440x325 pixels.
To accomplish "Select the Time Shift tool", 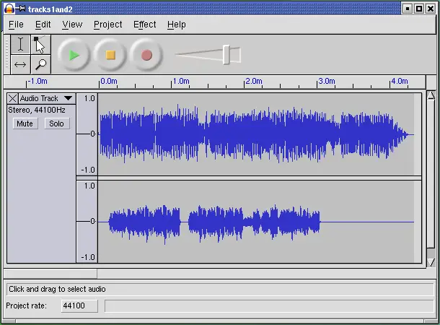I will (x=20, y=64).
